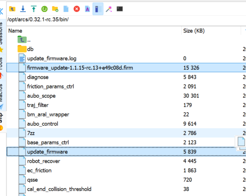Download selected files with blue arrow icon

tap(23, 9)
